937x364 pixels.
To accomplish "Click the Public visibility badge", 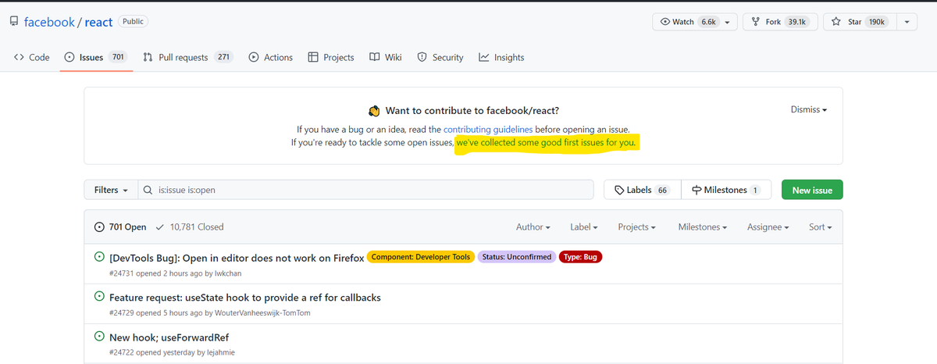I will (133, 21).
